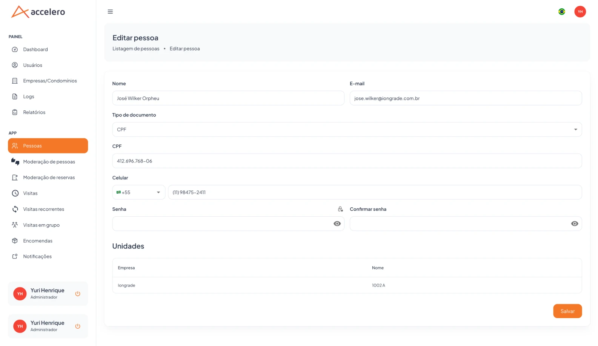Viewport: 598px width, 346px height.
Task: Focus the Nome input field
Action: tap(228, 98)
